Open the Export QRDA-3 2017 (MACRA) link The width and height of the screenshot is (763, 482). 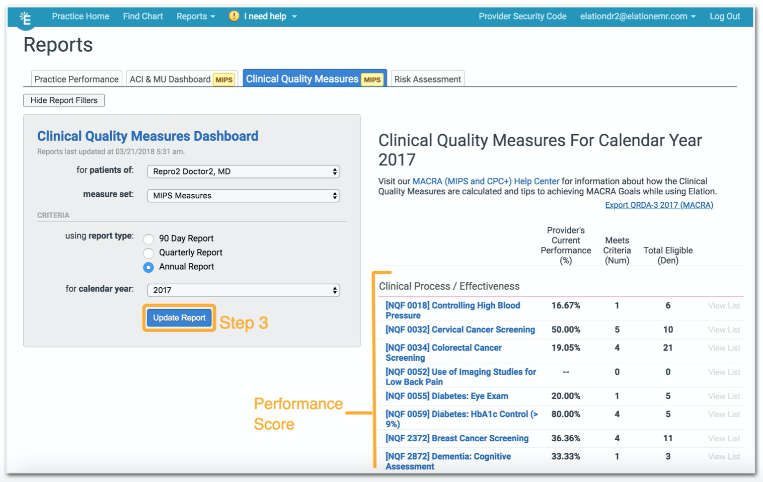coord(659,205)
